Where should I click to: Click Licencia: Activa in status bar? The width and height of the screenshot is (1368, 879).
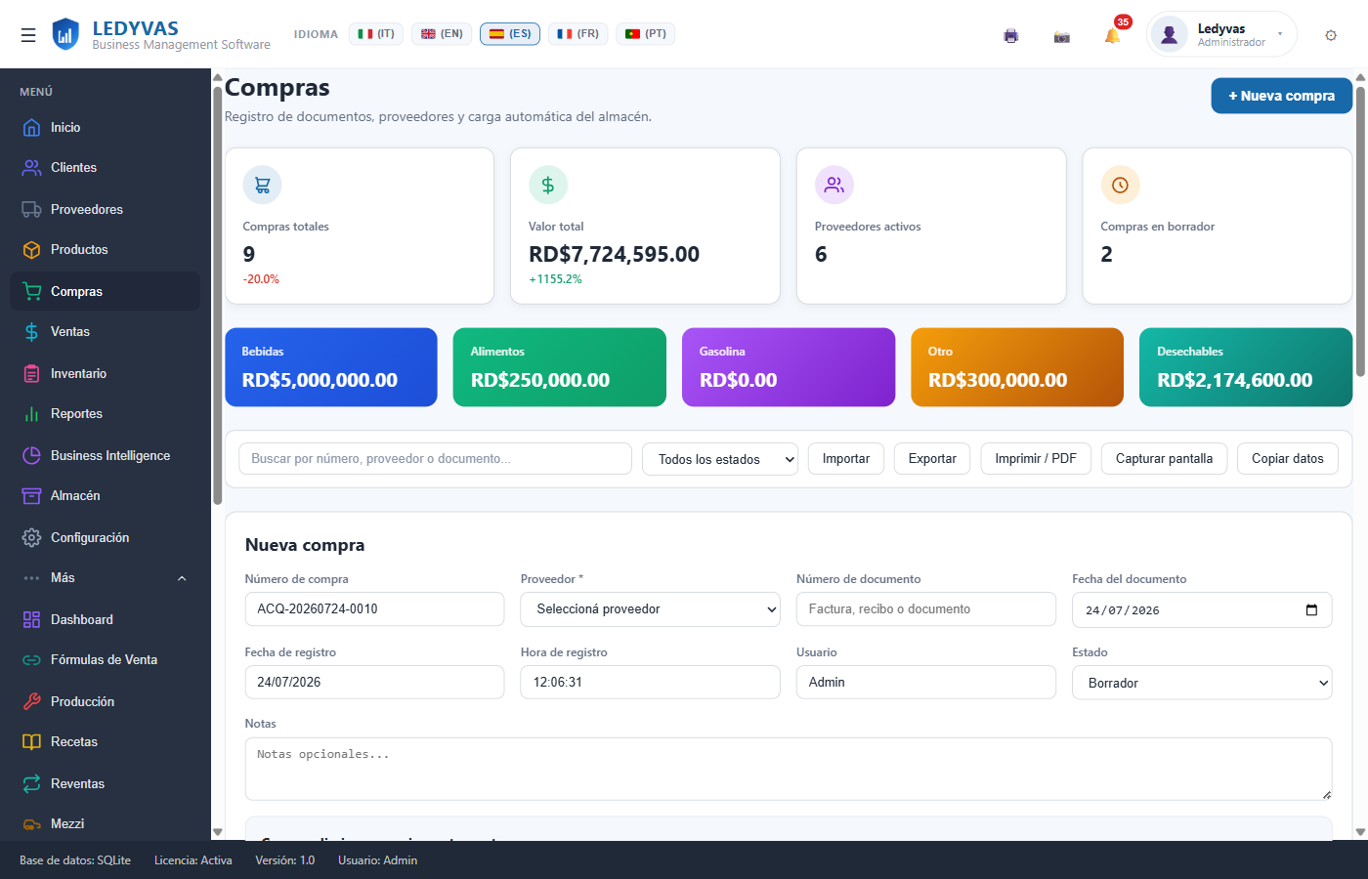click(193, 860)
